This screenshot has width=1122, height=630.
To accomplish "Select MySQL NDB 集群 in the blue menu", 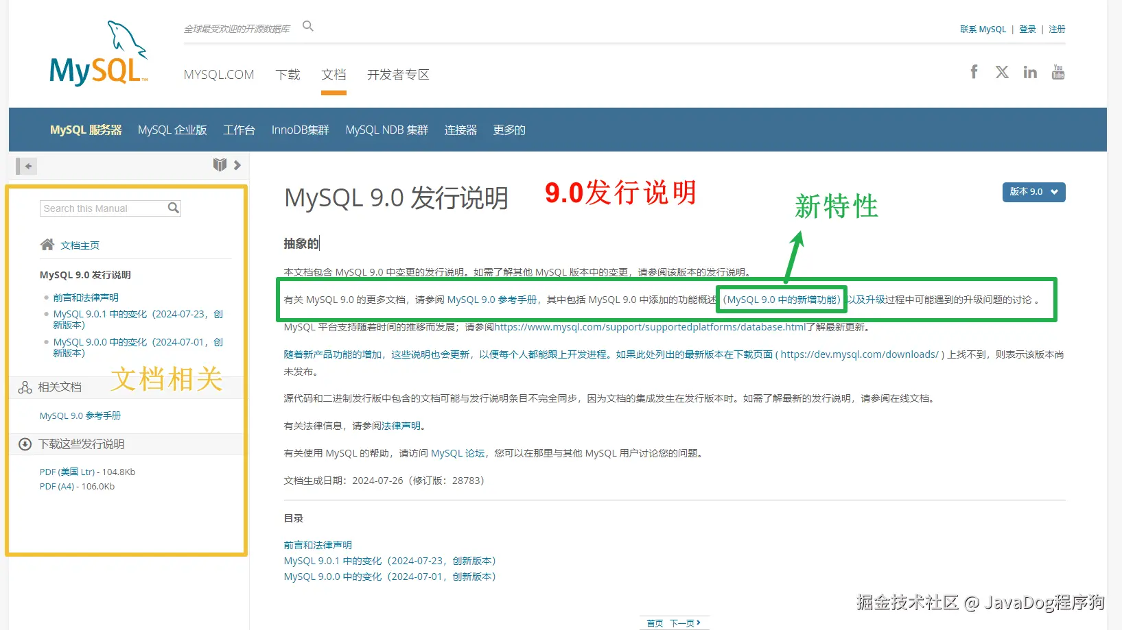I will (387, 130).
